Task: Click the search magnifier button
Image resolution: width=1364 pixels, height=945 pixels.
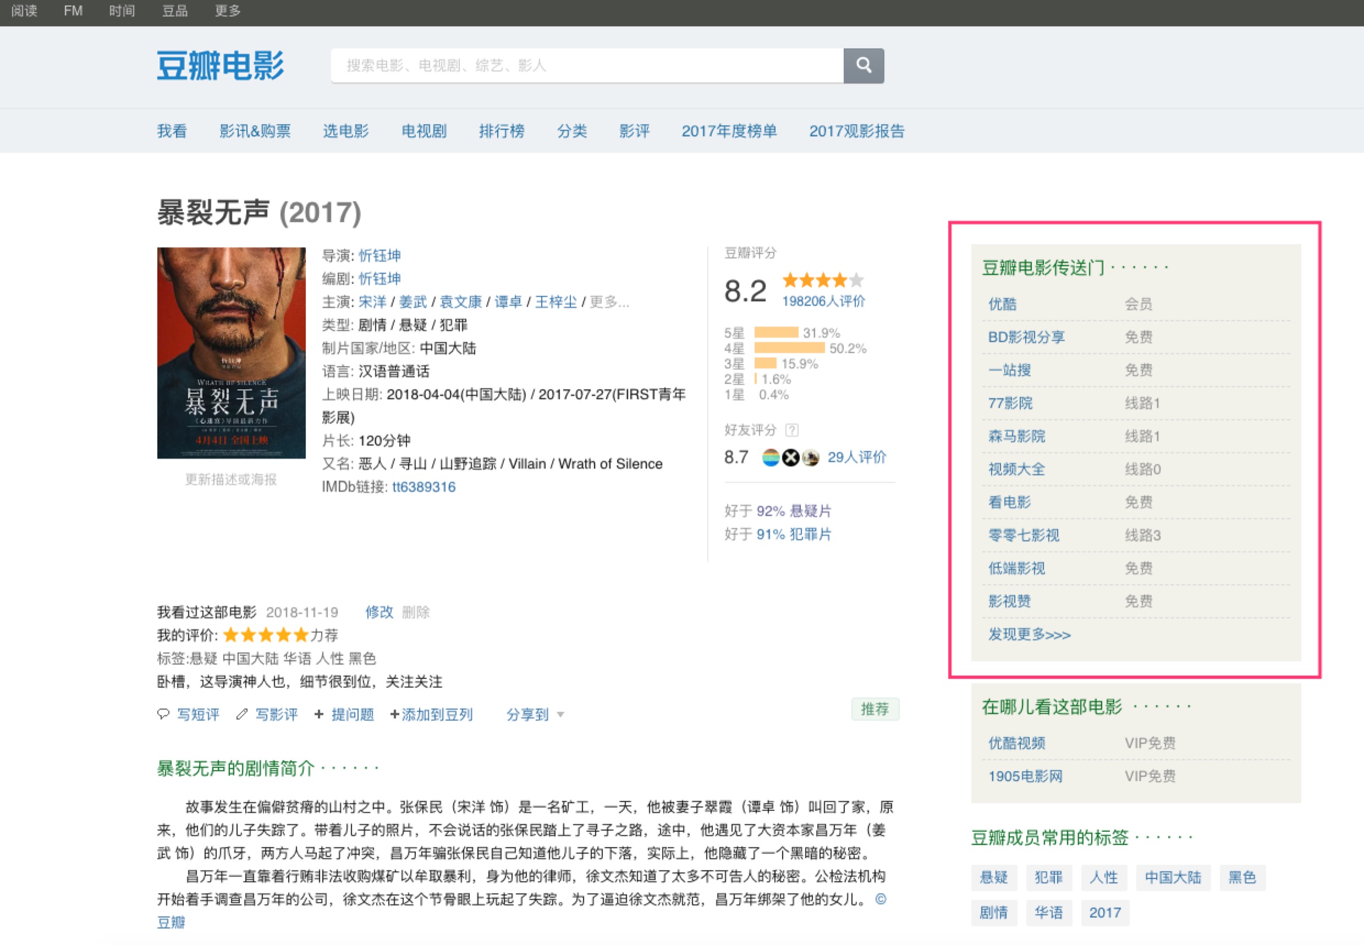Action: 863,66
